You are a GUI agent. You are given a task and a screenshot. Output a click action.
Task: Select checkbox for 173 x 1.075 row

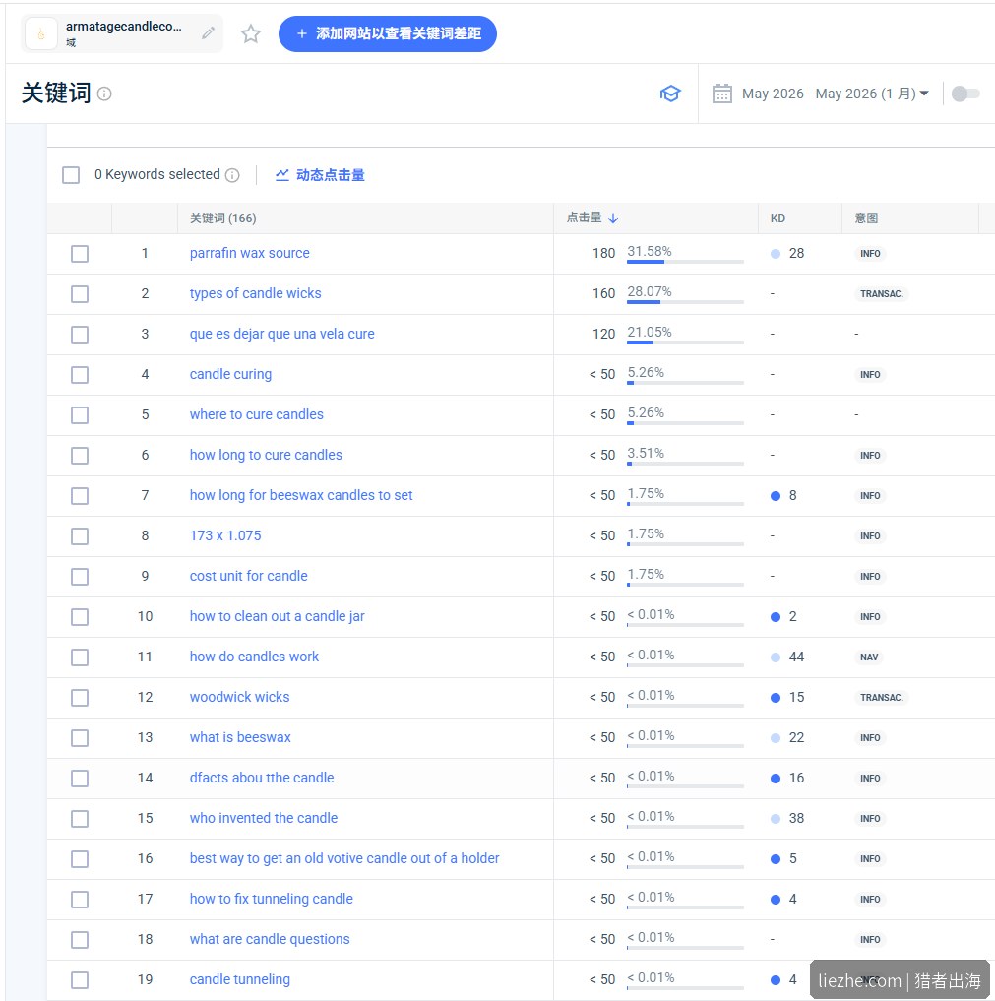point(80,536)
